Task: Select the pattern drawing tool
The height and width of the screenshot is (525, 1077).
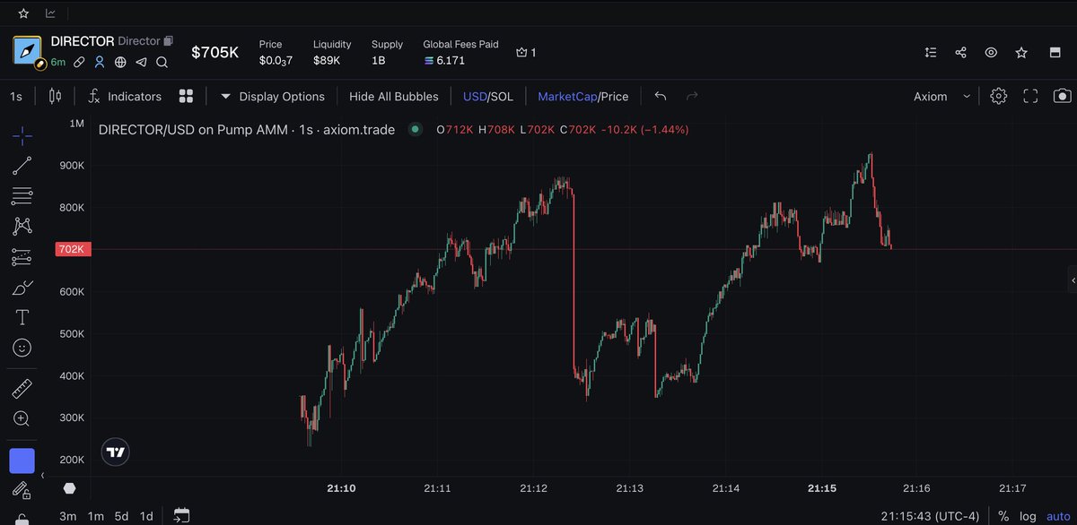Action: click(x=22, y=227)
